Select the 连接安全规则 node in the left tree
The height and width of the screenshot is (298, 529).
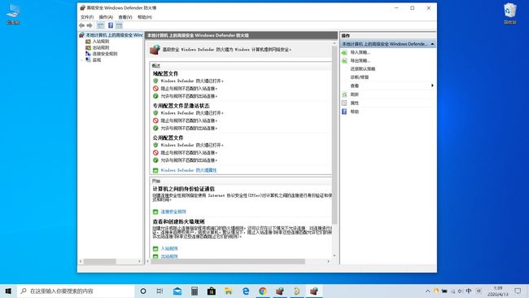click(x=105, y=54)
